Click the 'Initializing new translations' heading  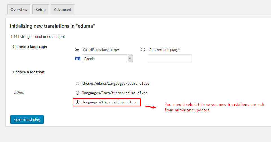(53, 26)
